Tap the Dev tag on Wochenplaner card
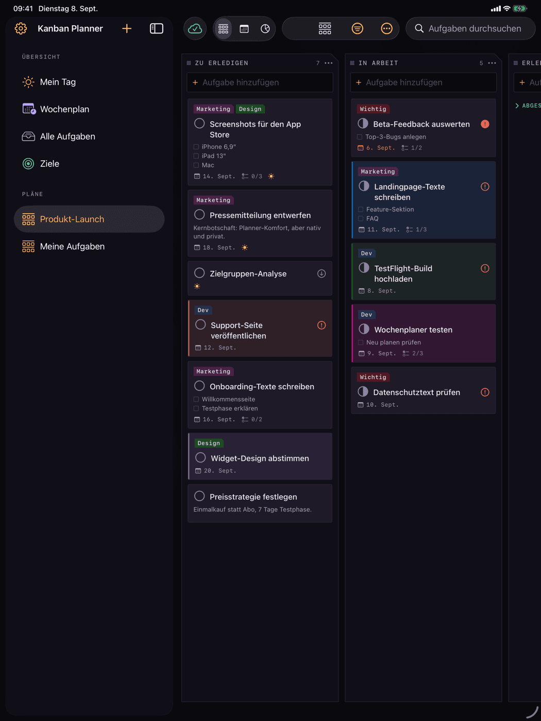The width and height of the screenshot is (541, 721). (367, 315)
